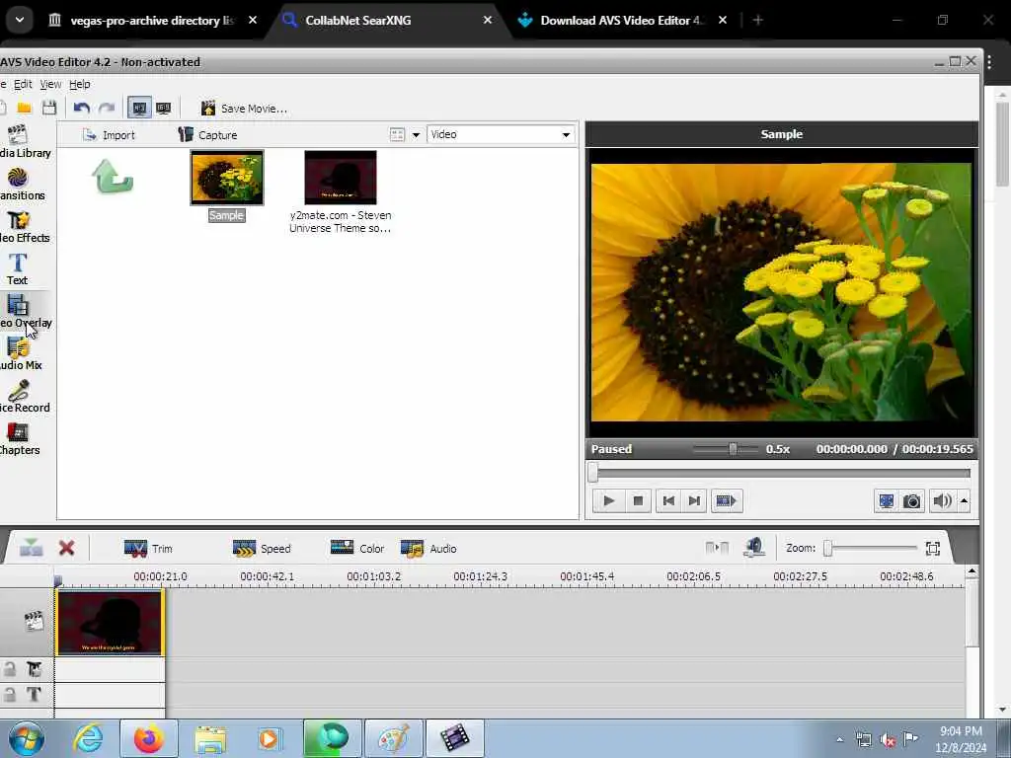1011x758 pixels.
Task: Open the Help menu
Action: click(79, 84)
